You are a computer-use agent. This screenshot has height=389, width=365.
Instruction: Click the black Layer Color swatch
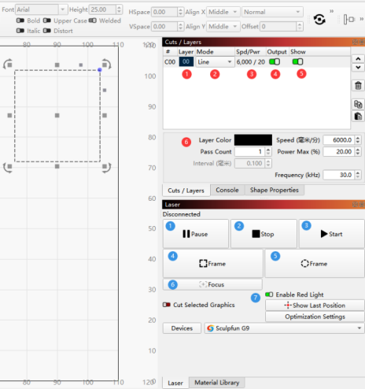click(253, 140)
